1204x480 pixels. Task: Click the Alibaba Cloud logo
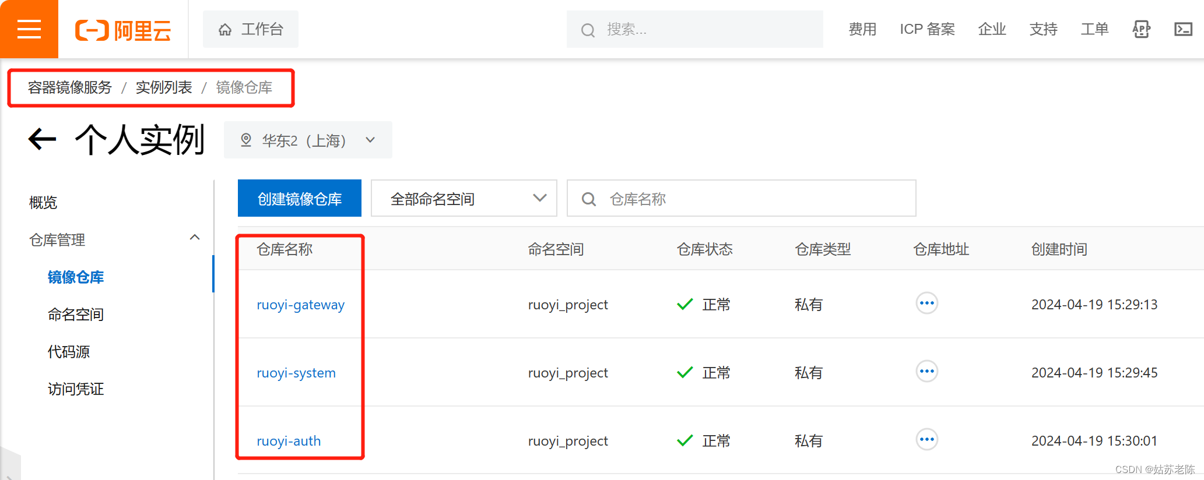pyautogui.click(x=123, y=30)
